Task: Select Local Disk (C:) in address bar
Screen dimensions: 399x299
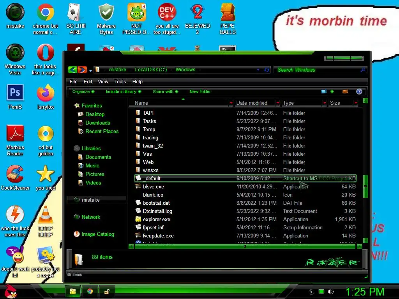Action: [151, 70]
